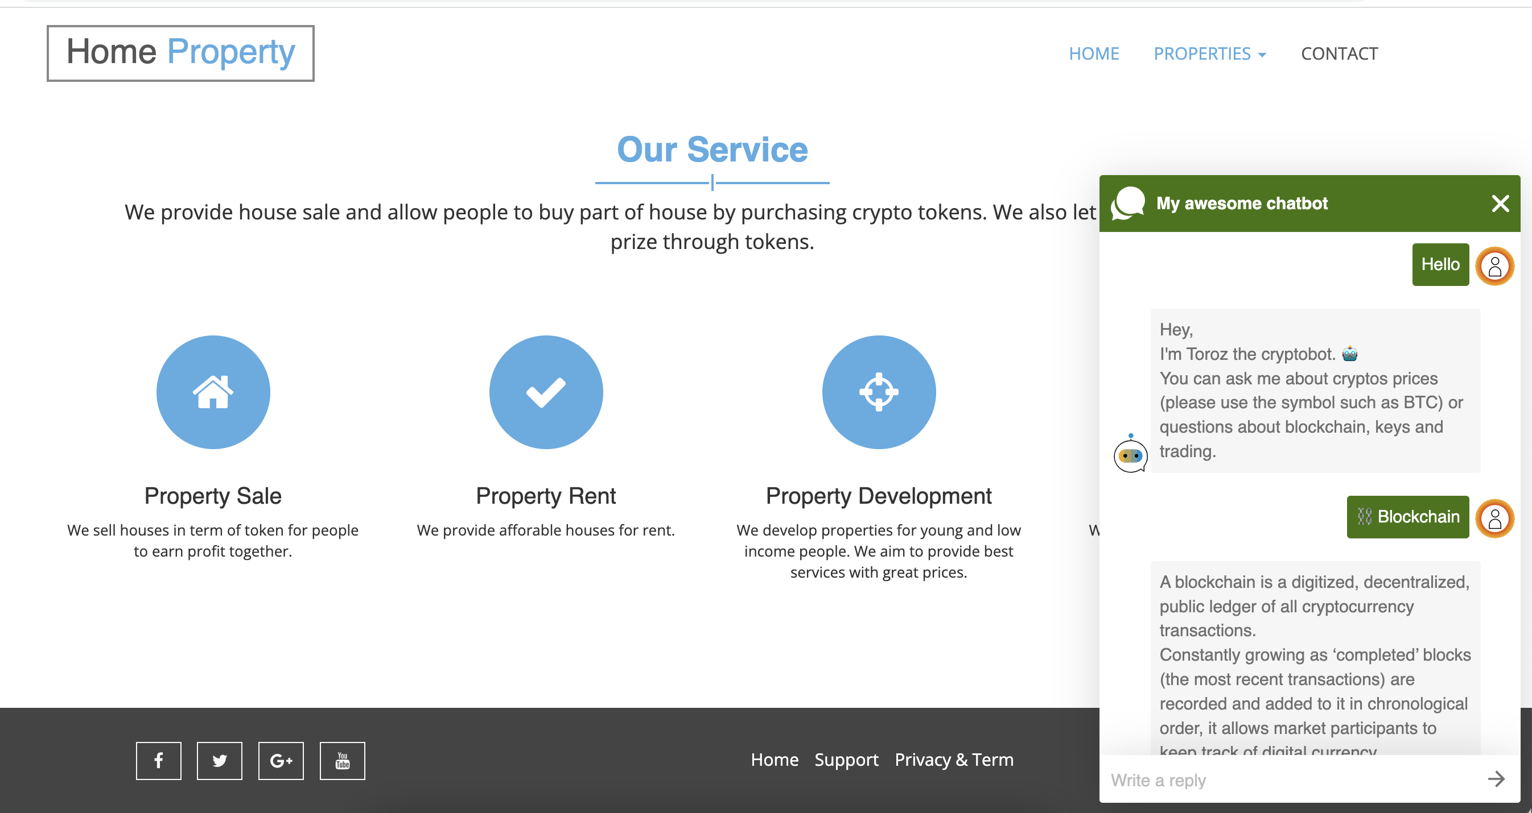The height and width of the screenshot is (813, 1532).
Task: Open the YouTube footer icon
Action: [342, 760]
